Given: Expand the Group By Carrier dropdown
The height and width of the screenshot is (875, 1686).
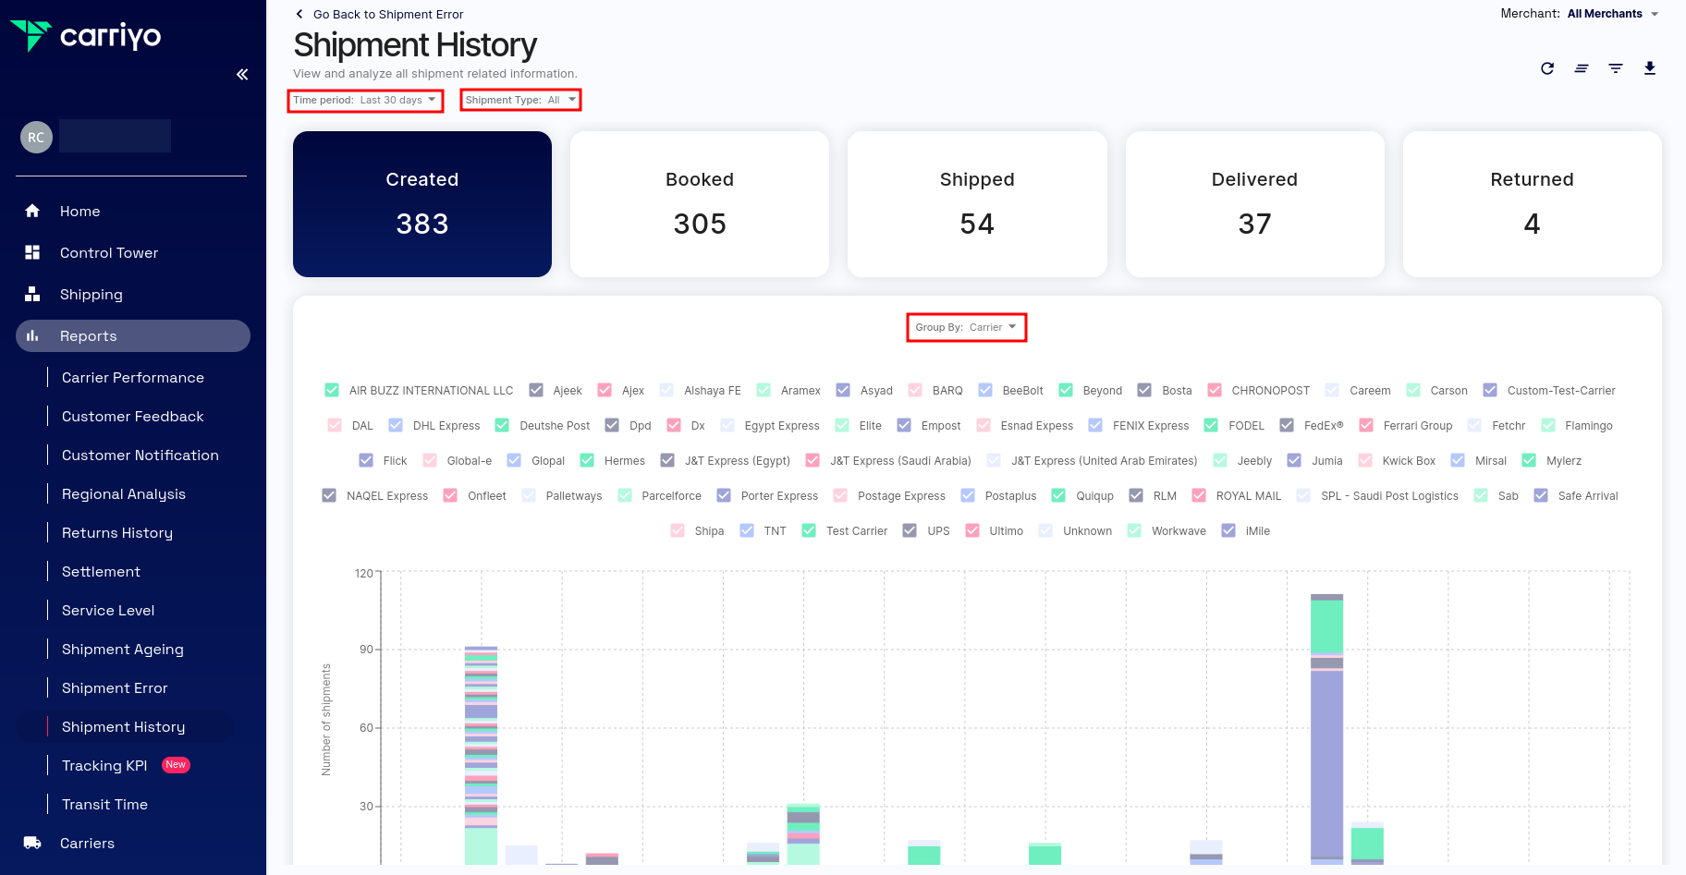Looking at the screenshot, I should coord(966,326).
